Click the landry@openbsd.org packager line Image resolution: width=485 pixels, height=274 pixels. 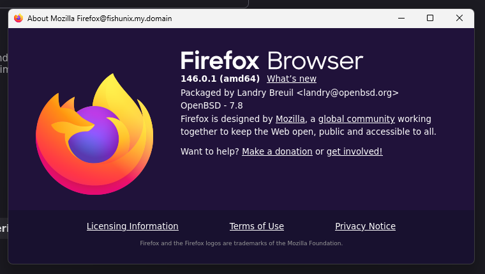point(289,93)
